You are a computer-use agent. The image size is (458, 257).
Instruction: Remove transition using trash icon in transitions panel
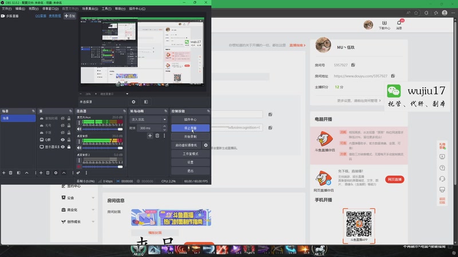(157, 135)
